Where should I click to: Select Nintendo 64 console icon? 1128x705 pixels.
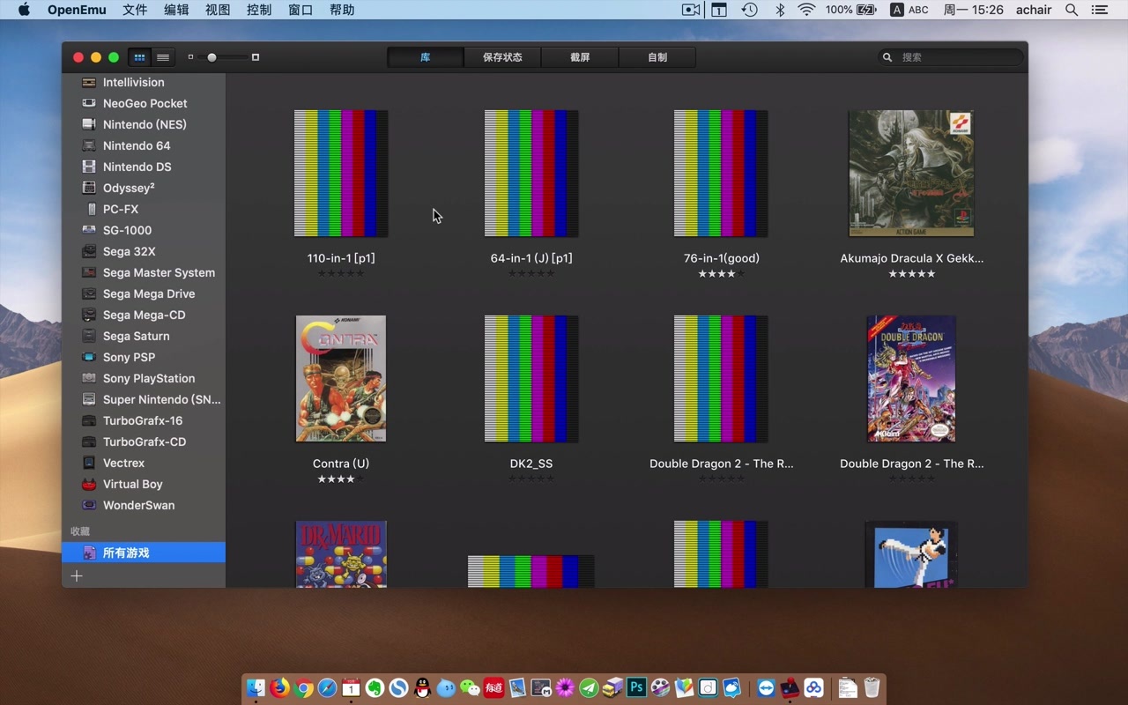89,145
